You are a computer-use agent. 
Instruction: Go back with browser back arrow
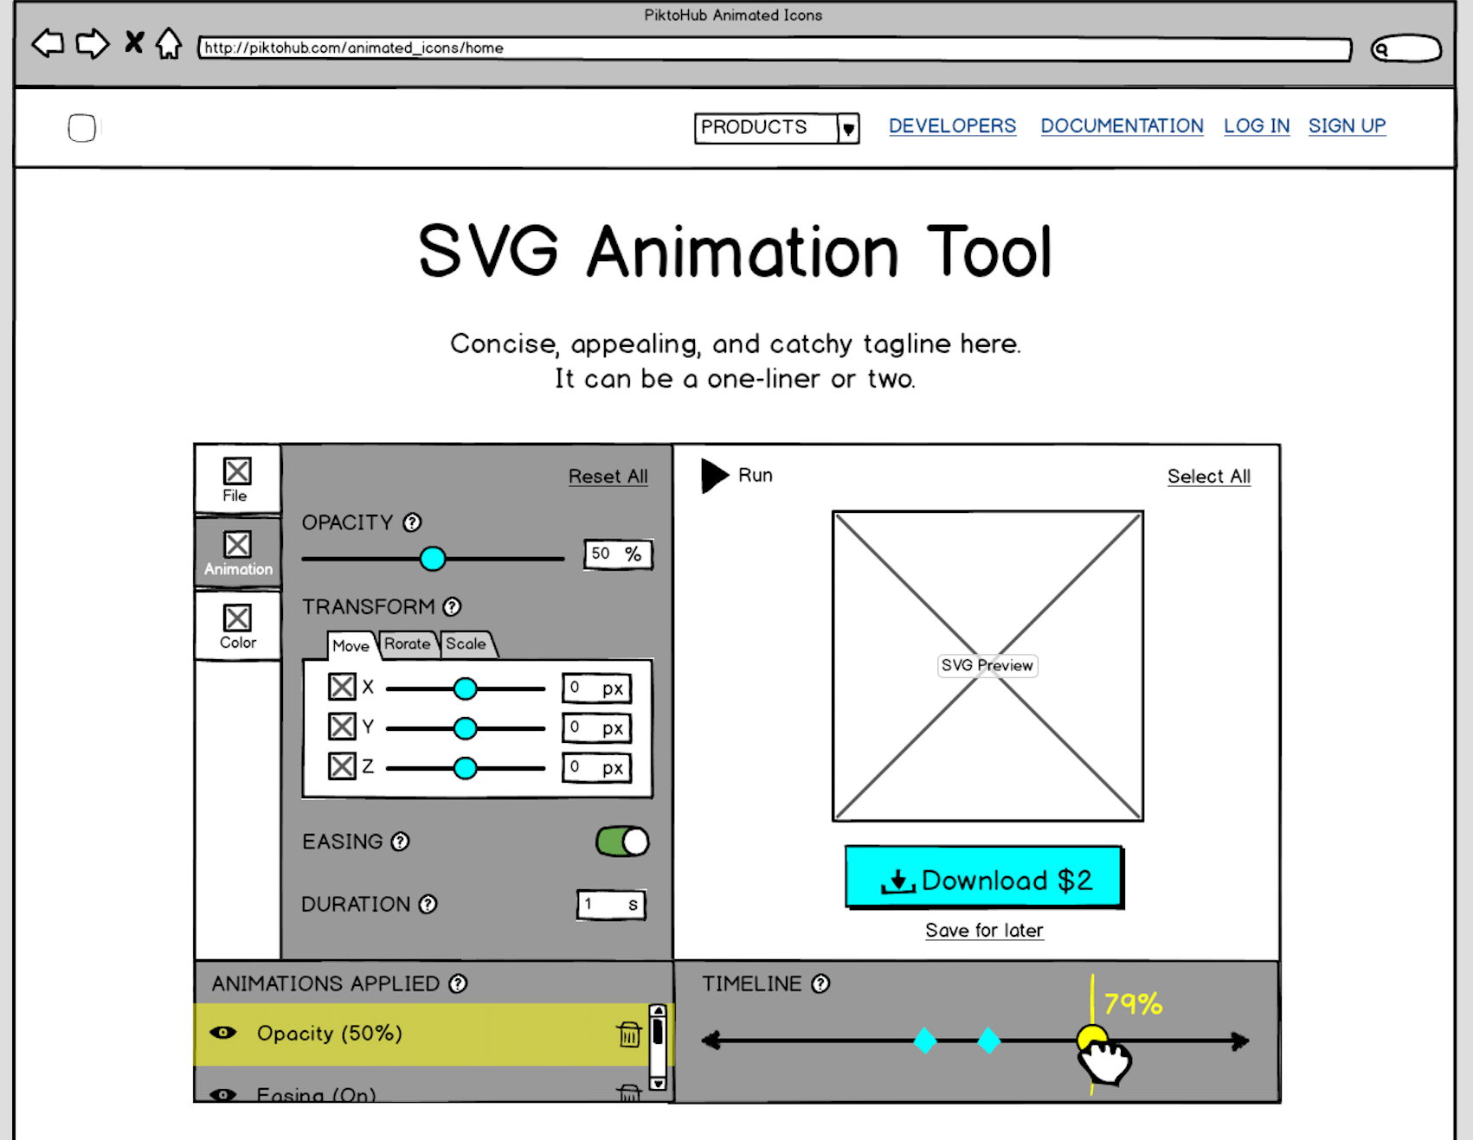(48, 43)
